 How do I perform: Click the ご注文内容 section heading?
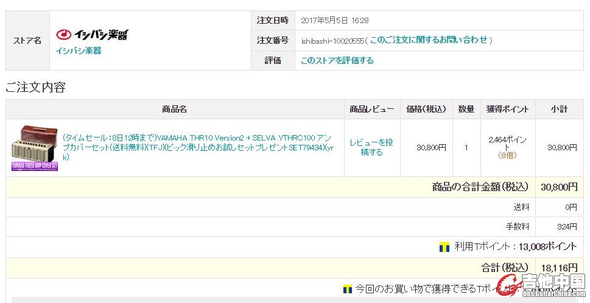[x=35, y=87]
